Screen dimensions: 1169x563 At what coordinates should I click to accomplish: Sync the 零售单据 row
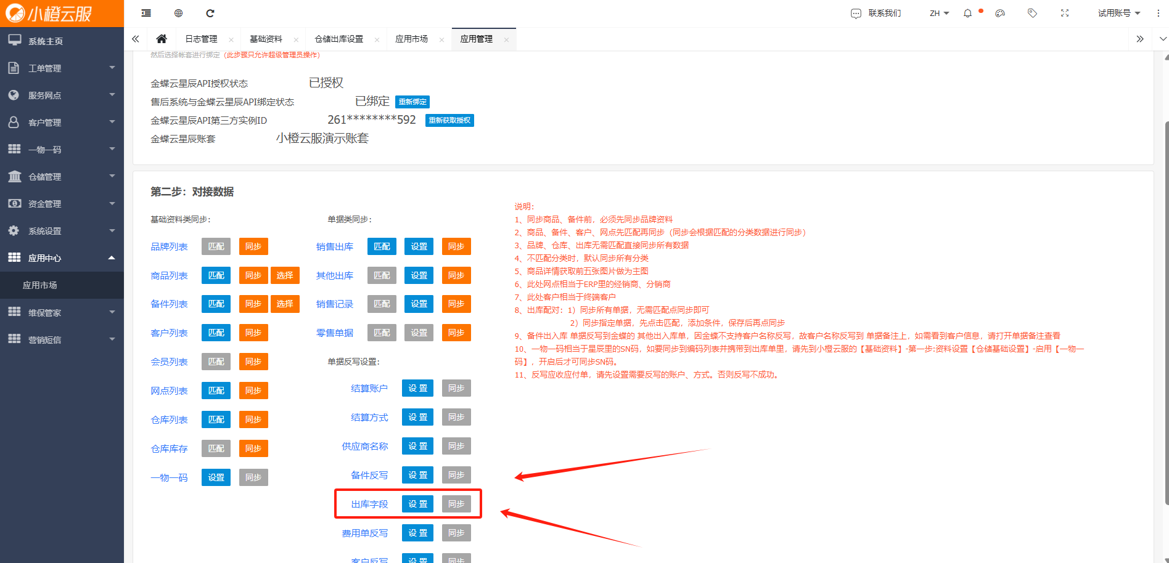tap(456, 333)
